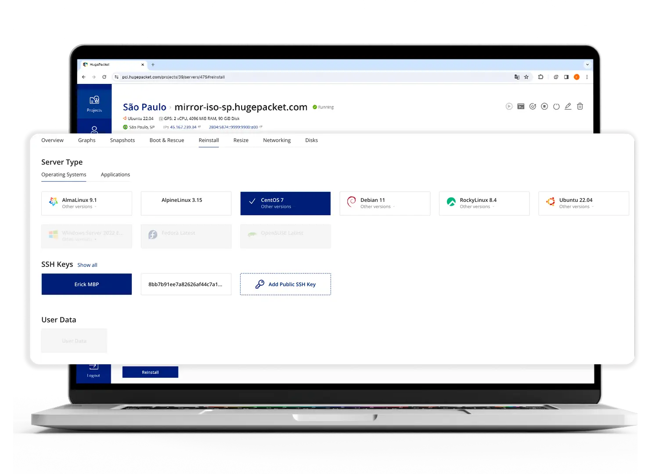Click the User Data field
The height and width of the screenshot is (474, 663).
(74, 341)
